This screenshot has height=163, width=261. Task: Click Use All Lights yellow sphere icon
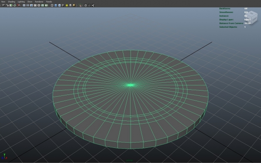pyautogui.click(x=67, y=5)
